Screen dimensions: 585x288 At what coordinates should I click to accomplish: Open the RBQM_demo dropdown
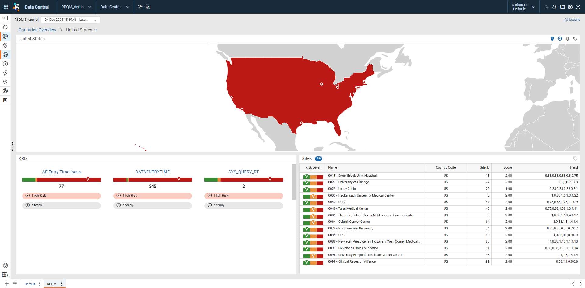76,7
